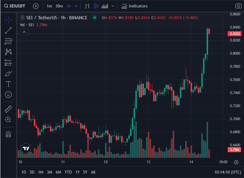Viewport: 244px width, 178px height.
Task: Open chart settings gear near time axis
Action: [x=236, y=162]
